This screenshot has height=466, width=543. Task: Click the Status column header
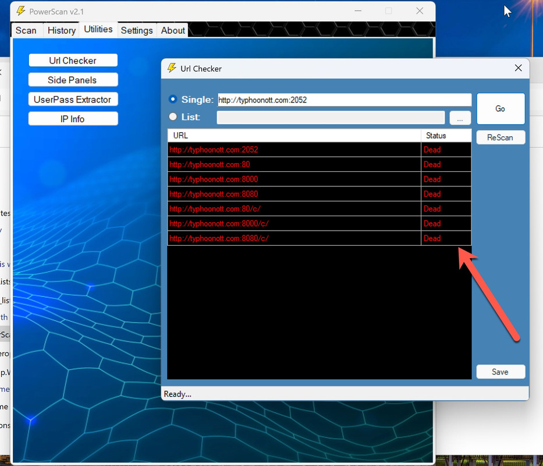446,136
